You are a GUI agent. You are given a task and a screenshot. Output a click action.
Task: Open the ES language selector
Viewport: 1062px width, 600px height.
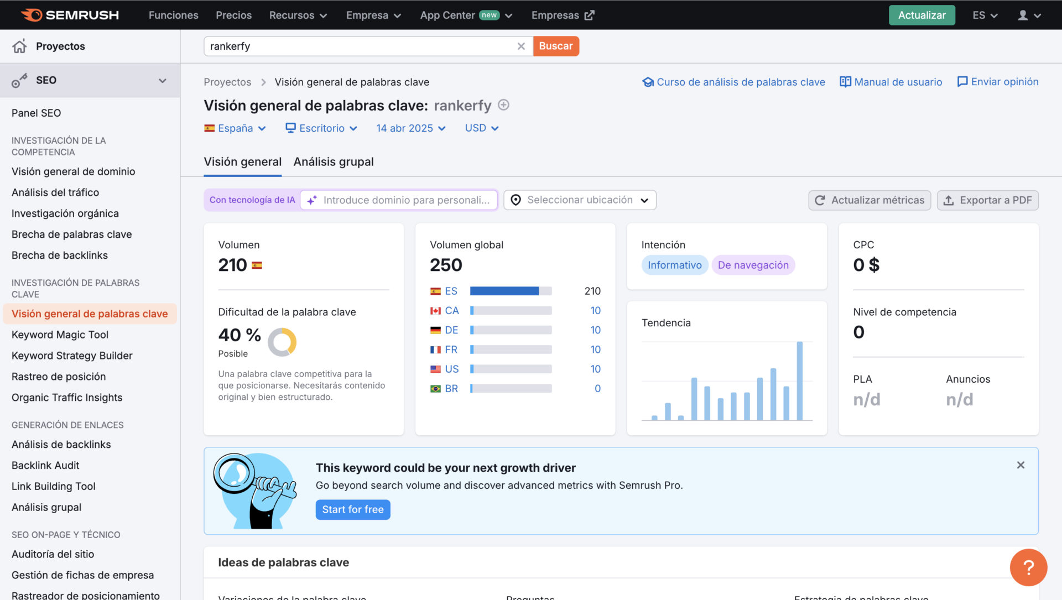985,15
